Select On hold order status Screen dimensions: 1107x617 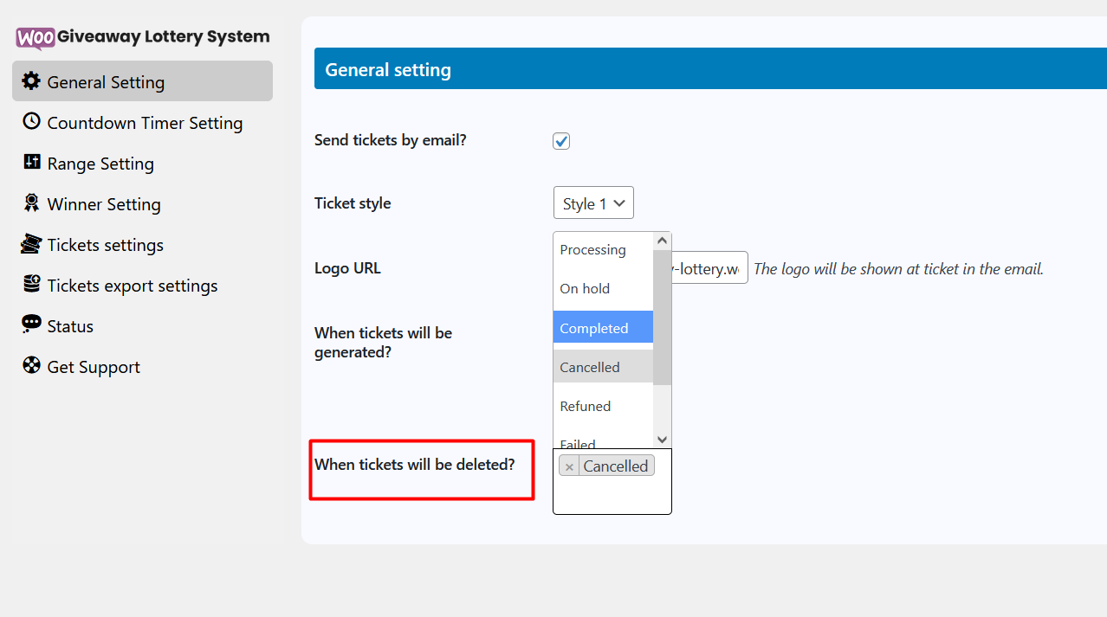[x=586, y=289]
